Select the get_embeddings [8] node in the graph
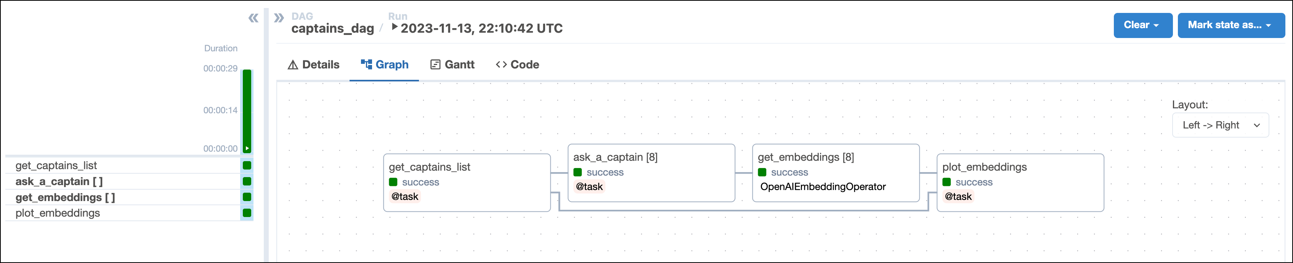This screenshot has width=1293, height=263. click(x=836, y=173)
